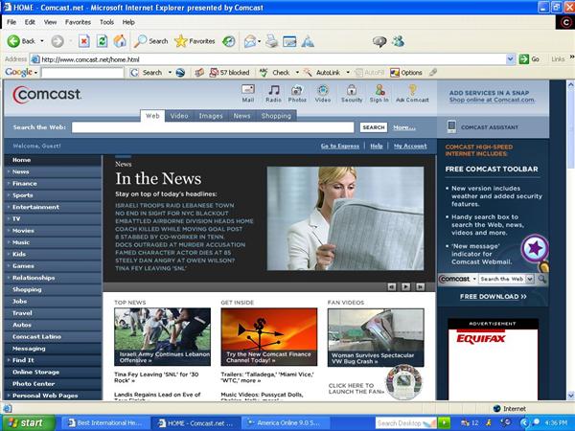Open the VW Bug Crash video thumbnail
The width and height of the screenshot is (575, 431).
[x=376, y=337]
